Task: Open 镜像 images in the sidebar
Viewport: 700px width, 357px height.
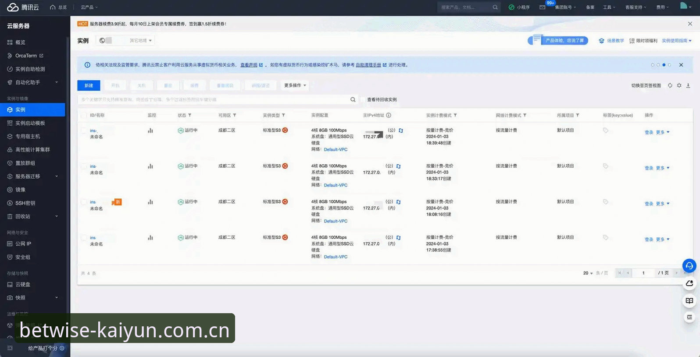Action: 20,190
